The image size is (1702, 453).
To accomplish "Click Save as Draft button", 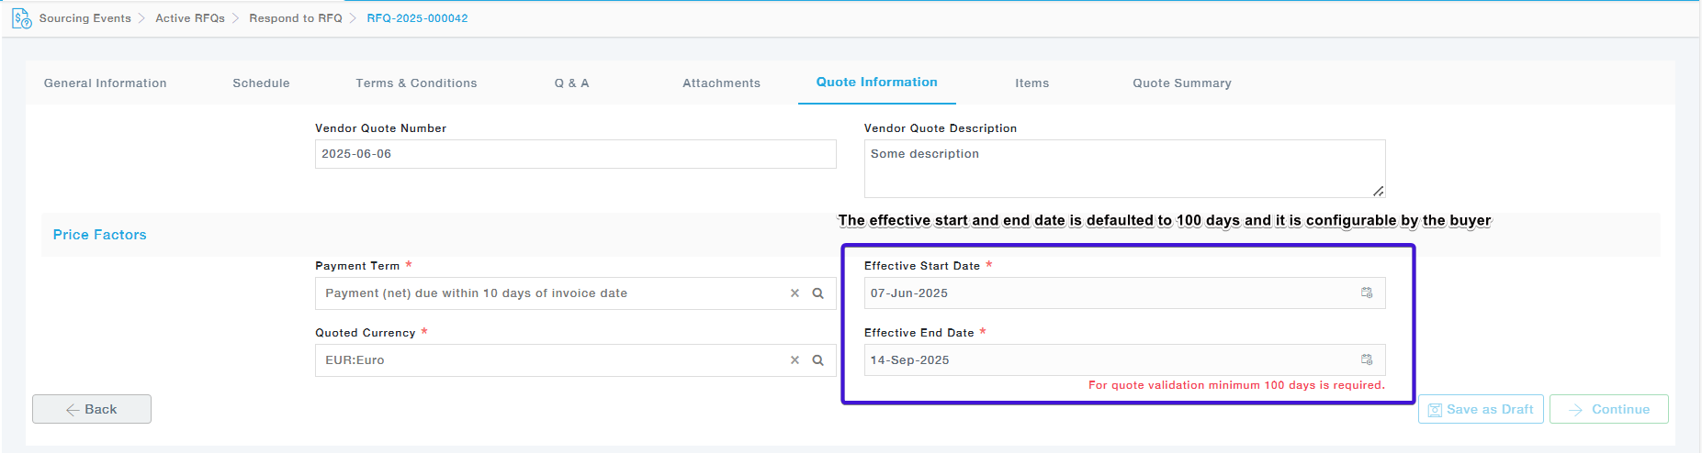I will pyautogui.click(x=1480, y=409).
